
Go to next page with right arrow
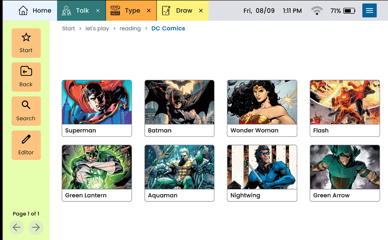point(36,227)
